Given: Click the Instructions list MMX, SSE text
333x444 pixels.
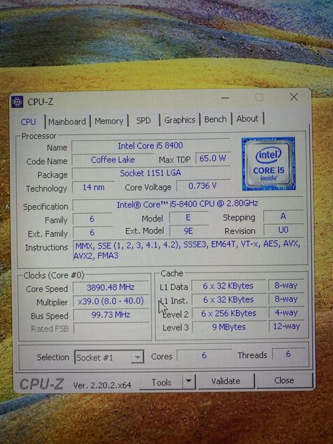Looking at the screenshot, I should (x=187, y=250).
